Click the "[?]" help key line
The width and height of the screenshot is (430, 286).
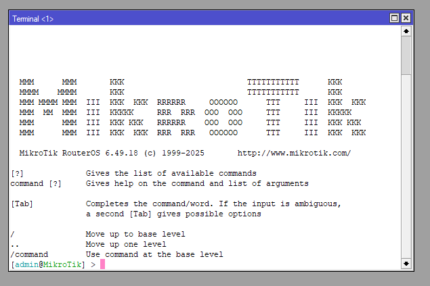pos(17,174)
